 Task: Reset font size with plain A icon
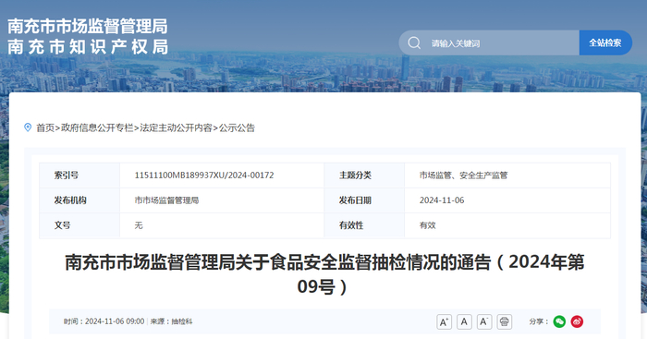[464, 321]
